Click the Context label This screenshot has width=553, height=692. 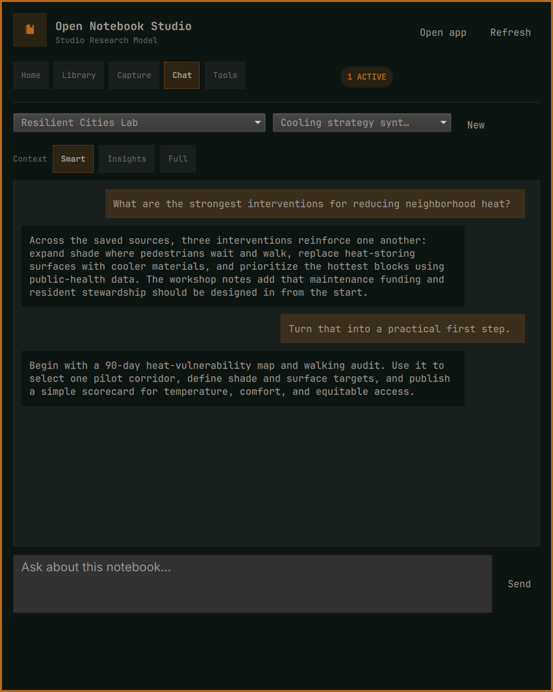[x=30, y=159]
